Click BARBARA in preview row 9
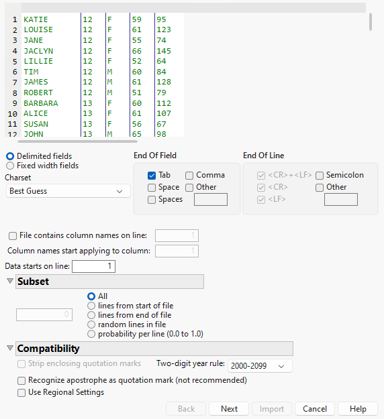The width and height of the screenshot is (384, 419). 41,103
